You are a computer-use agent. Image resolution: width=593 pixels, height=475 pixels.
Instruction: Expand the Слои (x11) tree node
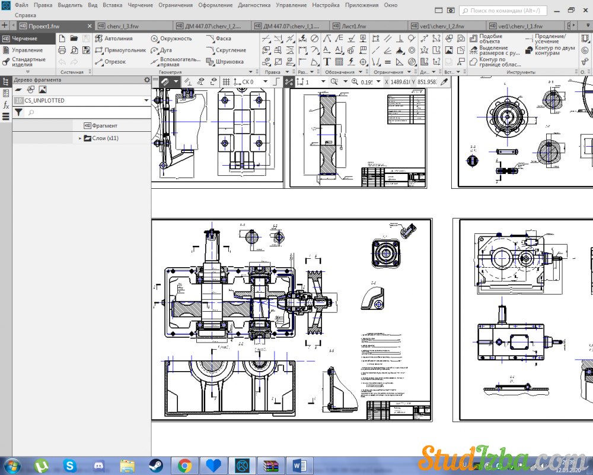80,138
